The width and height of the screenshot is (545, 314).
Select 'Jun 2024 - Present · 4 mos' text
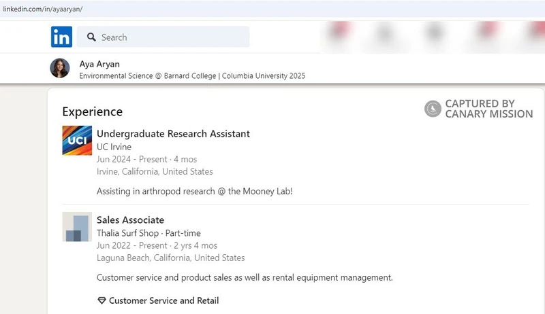point(146,160)
